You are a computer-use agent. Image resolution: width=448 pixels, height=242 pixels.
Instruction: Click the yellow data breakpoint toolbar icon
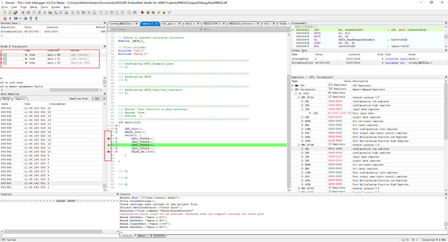164,12
